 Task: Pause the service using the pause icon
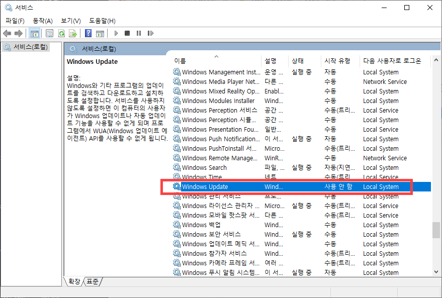pyautogui.click(x=139, y=33)
